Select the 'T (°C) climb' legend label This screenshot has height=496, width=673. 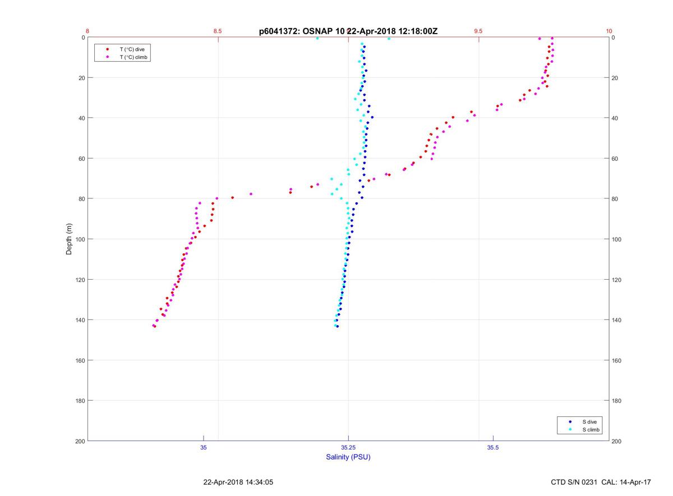click(133, 57)
